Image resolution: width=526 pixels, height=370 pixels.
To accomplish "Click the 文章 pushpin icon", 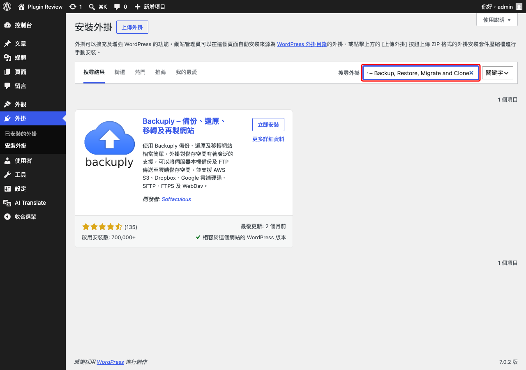I will [7, 44].
